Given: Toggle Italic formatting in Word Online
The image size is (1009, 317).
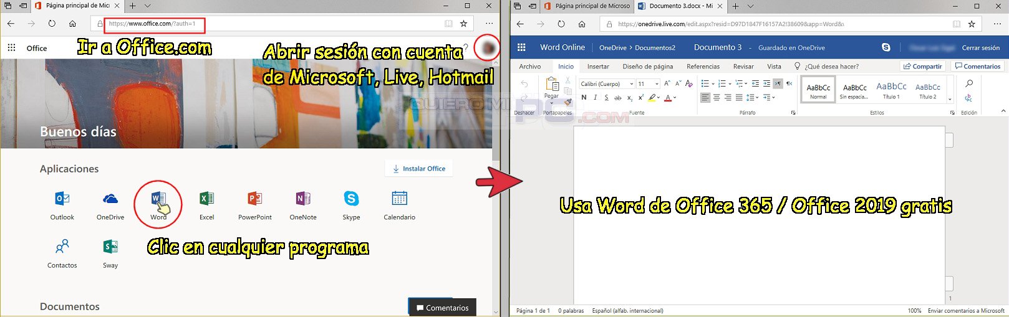Looking at the screenshot, I should pyautogui.click(x=595, y=97).
